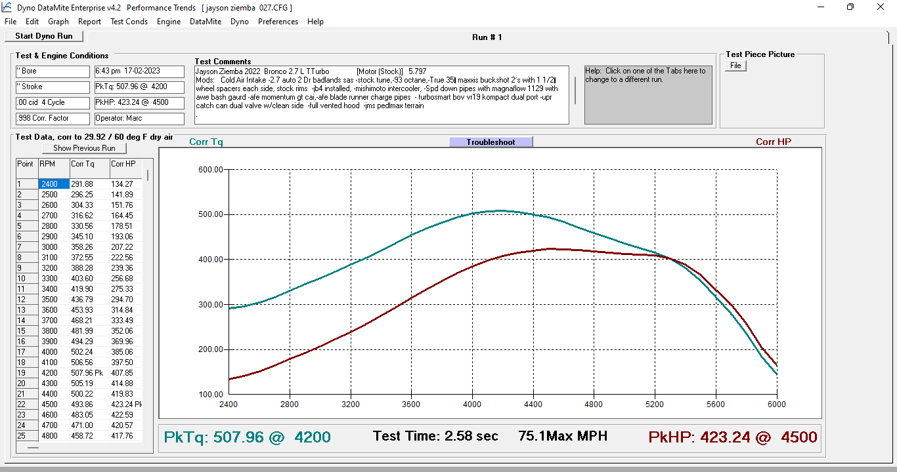Select the Run # 1 tab

point(487,37)
